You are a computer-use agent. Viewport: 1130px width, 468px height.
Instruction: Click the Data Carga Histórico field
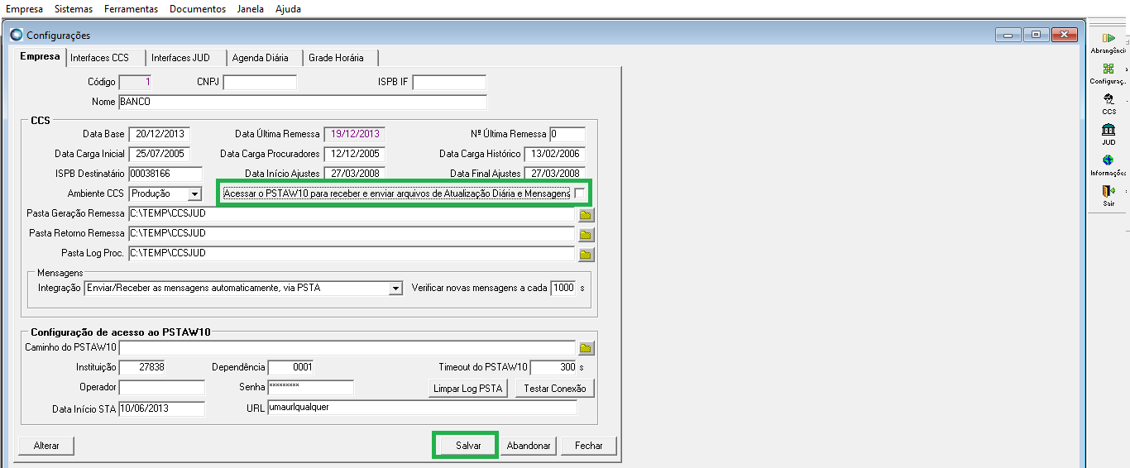coord(554,154)
